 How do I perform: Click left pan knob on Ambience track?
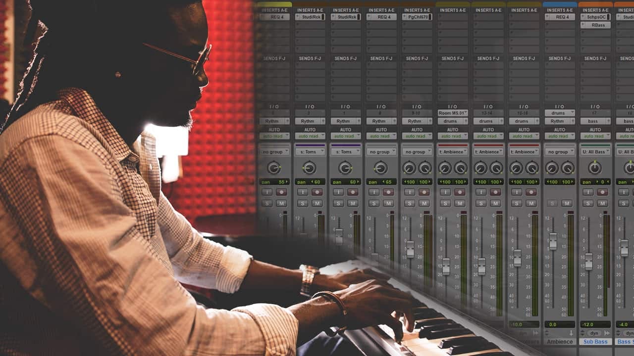552,168
